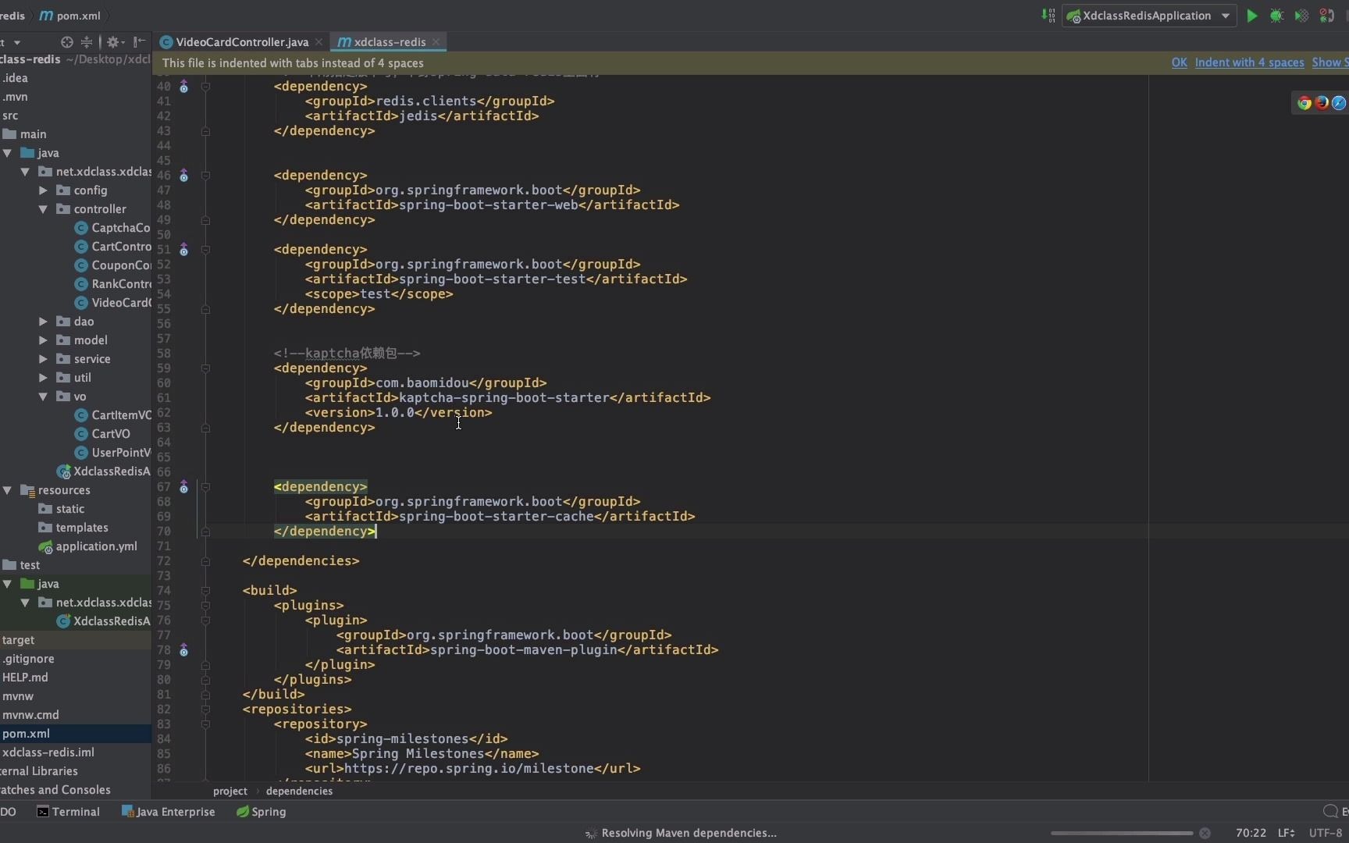Expand the service package
The image size is (1349, 843).
coord(43,359)
